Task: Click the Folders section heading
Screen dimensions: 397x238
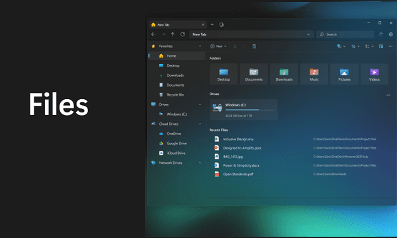Action: tap(215, 58)
